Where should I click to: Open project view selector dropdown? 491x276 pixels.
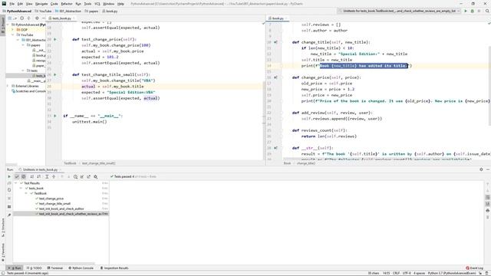pos(12,18)
